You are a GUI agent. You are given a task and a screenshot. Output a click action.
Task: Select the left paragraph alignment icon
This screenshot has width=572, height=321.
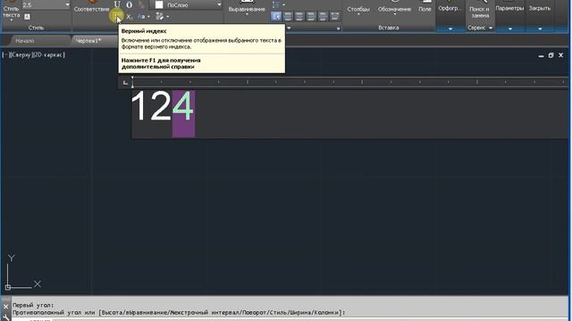288,16
